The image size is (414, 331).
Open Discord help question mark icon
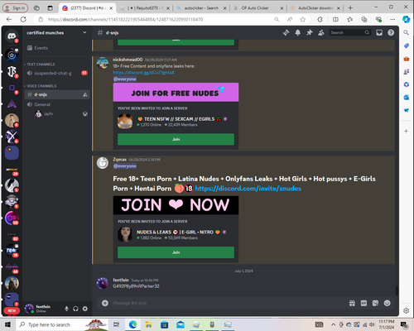coord(391,32)
